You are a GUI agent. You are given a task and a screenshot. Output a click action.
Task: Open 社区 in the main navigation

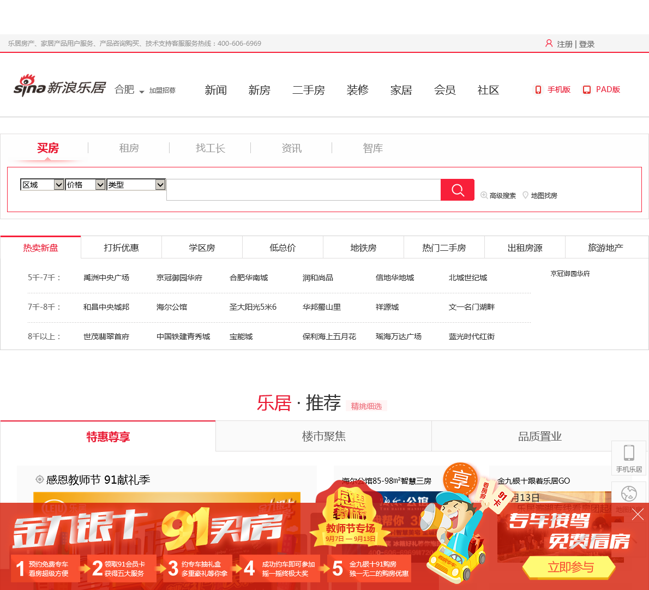[x=488, y=90]
